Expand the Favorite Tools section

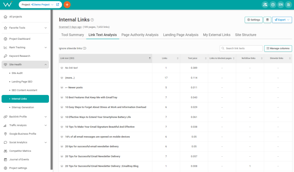pos(46,28)
